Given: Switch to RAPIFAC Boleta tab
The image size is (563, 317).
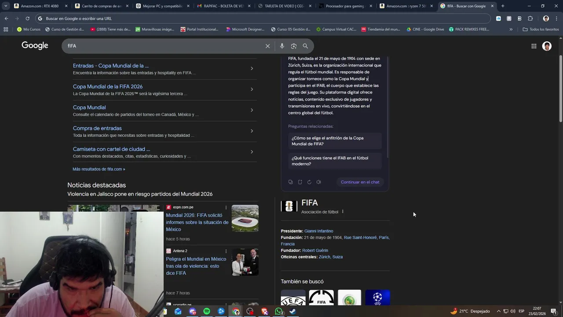Looking at the screenshot, I should tap(223, 6).
